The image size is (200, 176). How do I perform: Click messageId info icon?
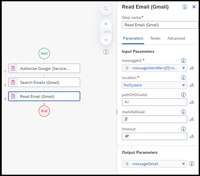[183, 60]
